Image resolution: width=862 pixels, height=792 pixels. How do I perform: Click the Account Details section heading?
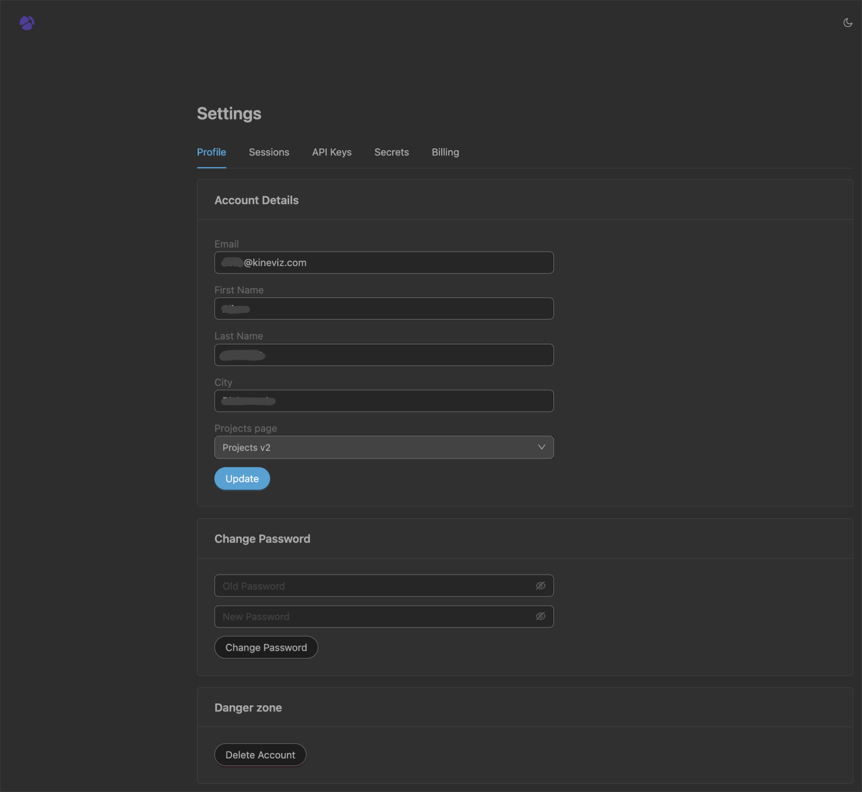[257, 200]
